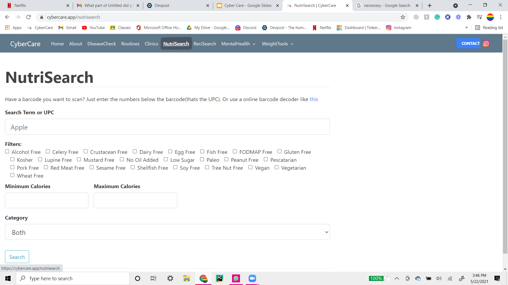Switch to the Devpost browser tab
Screen dimensions: 508x285
tap(178, 6)
